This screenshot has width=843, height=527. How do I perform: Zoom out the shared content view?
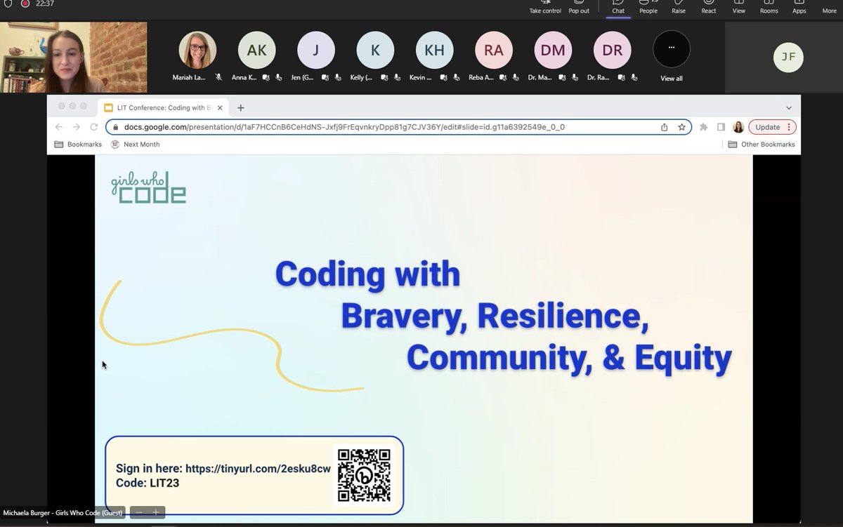click(139, 512)
